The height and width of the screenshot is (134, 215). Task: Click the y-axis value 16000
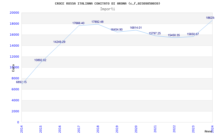point(14,35)
